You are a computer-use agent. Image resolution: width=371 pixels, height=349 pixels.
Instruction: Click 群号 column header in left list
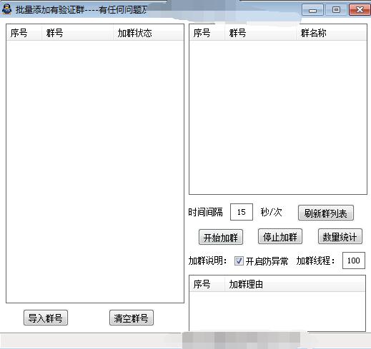(x=77, y=33)
